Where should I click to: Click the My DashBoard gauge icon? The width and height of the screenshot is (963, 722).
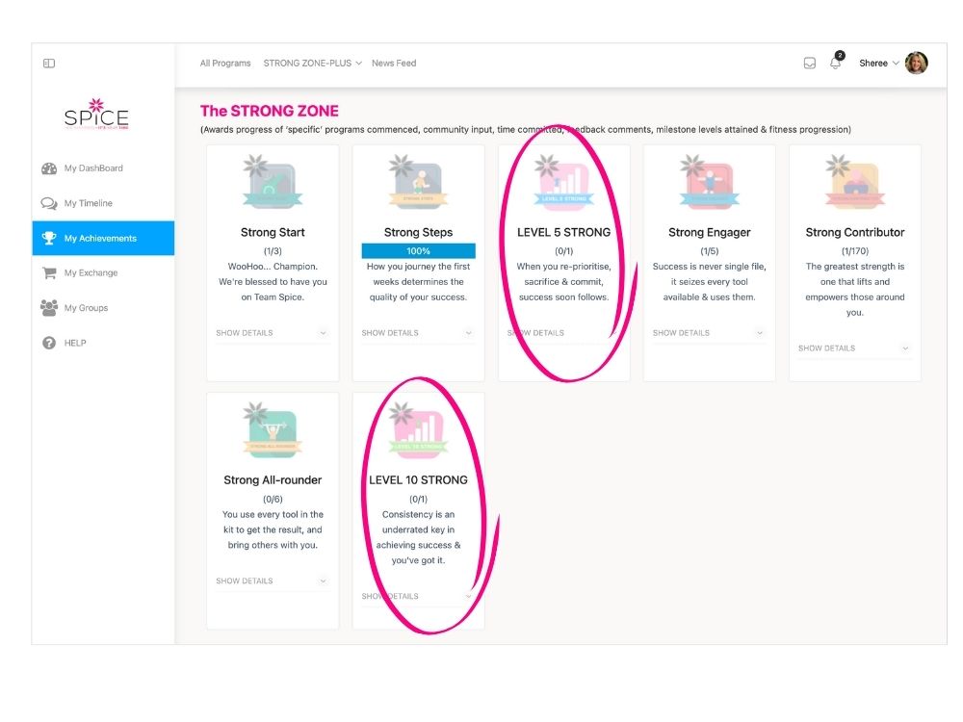pos(49,168)
